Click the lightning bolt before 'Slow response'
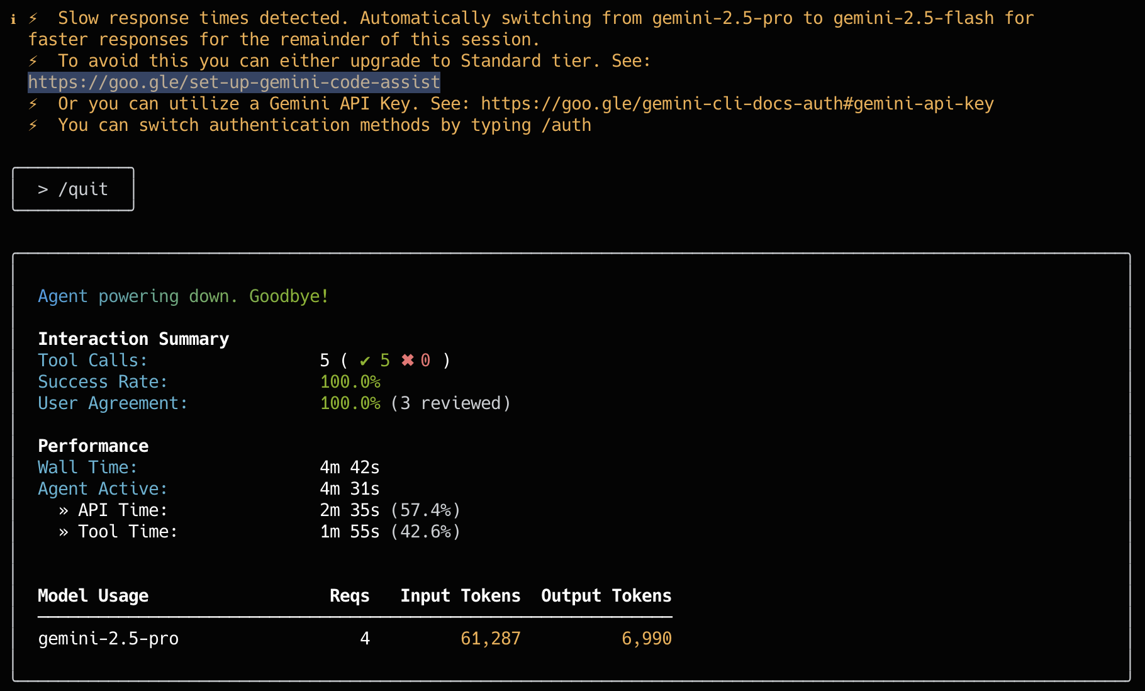Viewport: 1145px width, 691px height. [x=33, y=18]
